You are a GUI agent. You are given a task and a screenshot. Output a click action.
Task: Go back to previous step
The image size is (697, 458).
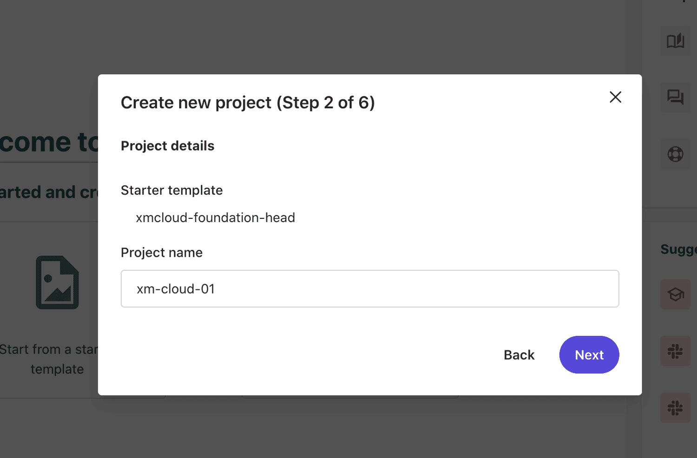519,355
